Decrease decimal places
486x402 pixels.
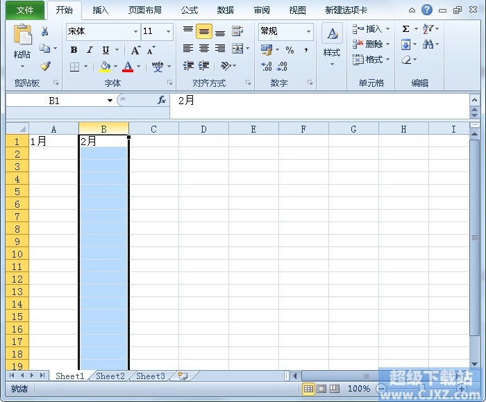click(x=282, y=67)
